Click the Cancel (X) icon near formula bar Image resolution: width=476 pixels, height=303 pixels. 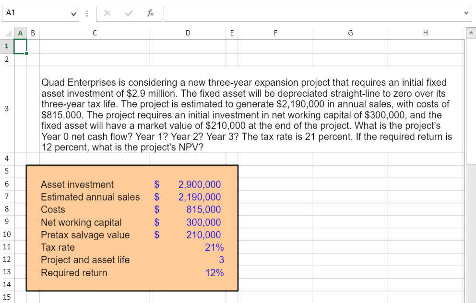107,13
